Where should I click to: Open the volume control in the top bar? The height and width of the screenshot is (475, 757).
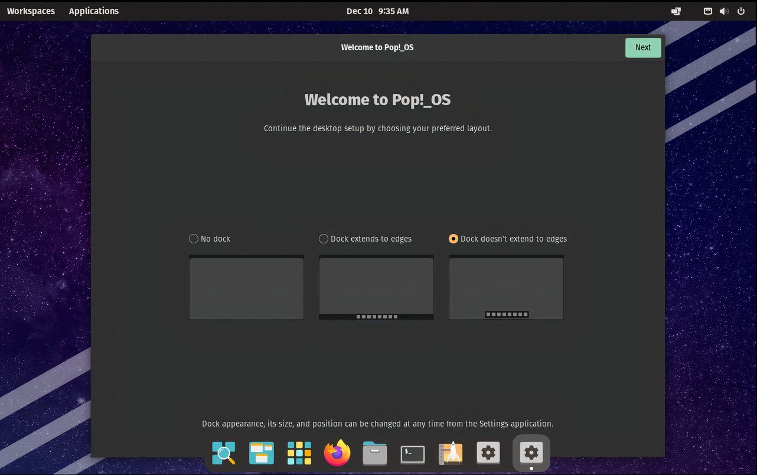(x=723, y=11)
